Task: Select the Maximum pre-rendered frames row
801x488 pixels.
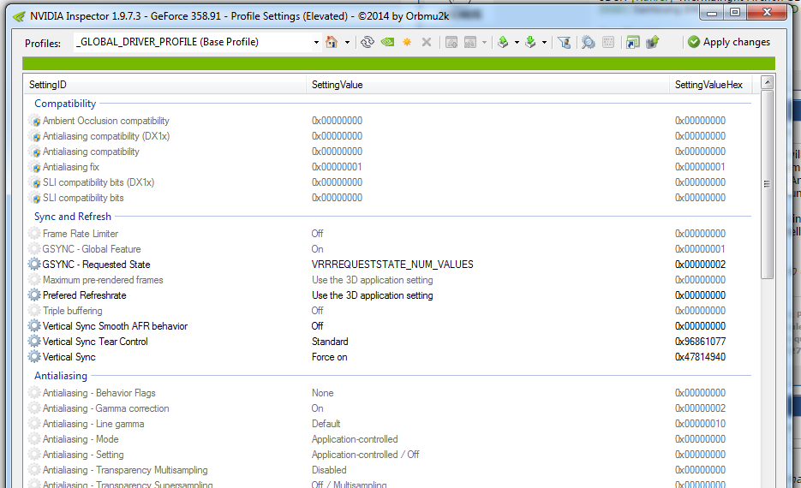Action: (388, 280)
